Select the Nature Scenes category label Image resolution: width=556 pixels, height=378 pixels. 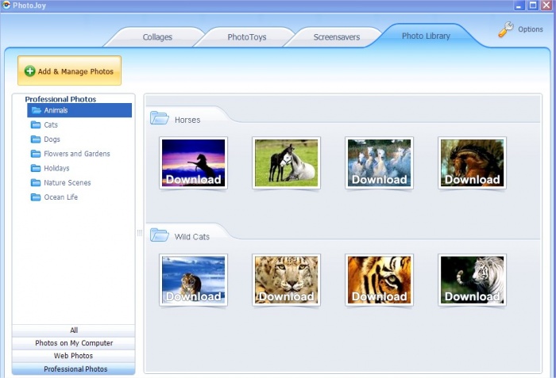[68, 182]
